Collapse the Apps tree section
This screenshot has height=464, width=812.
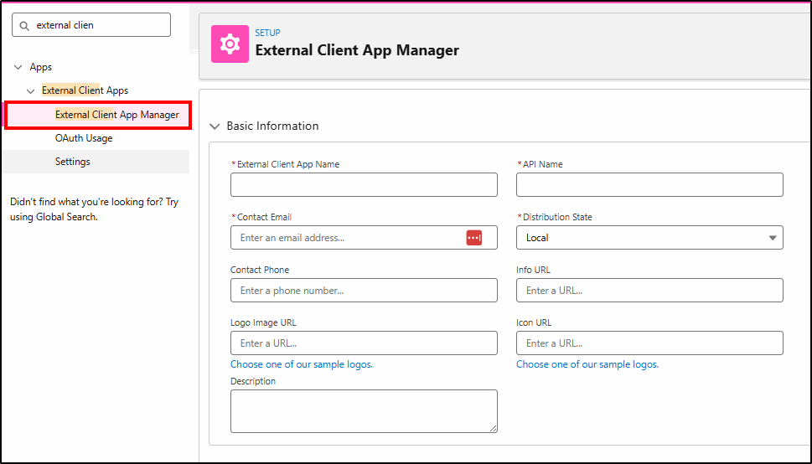click(18, 67)
